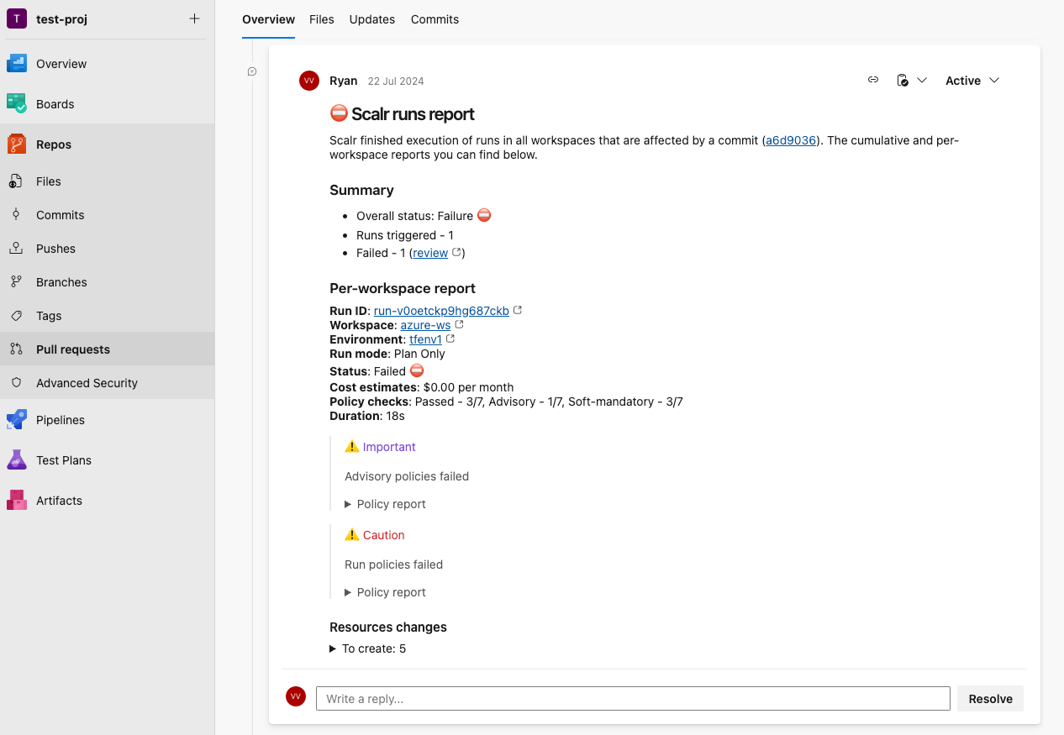Click the Pull requests icon in sidebar

(16, 349)
